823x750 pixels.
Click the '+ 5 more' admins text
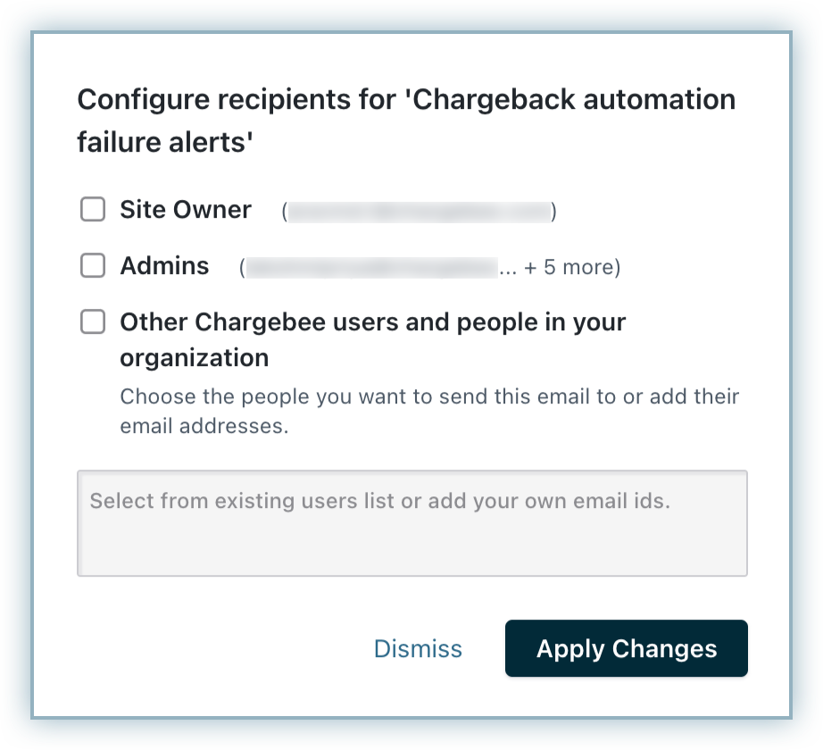pyautogui.click(x=569, y=267)
